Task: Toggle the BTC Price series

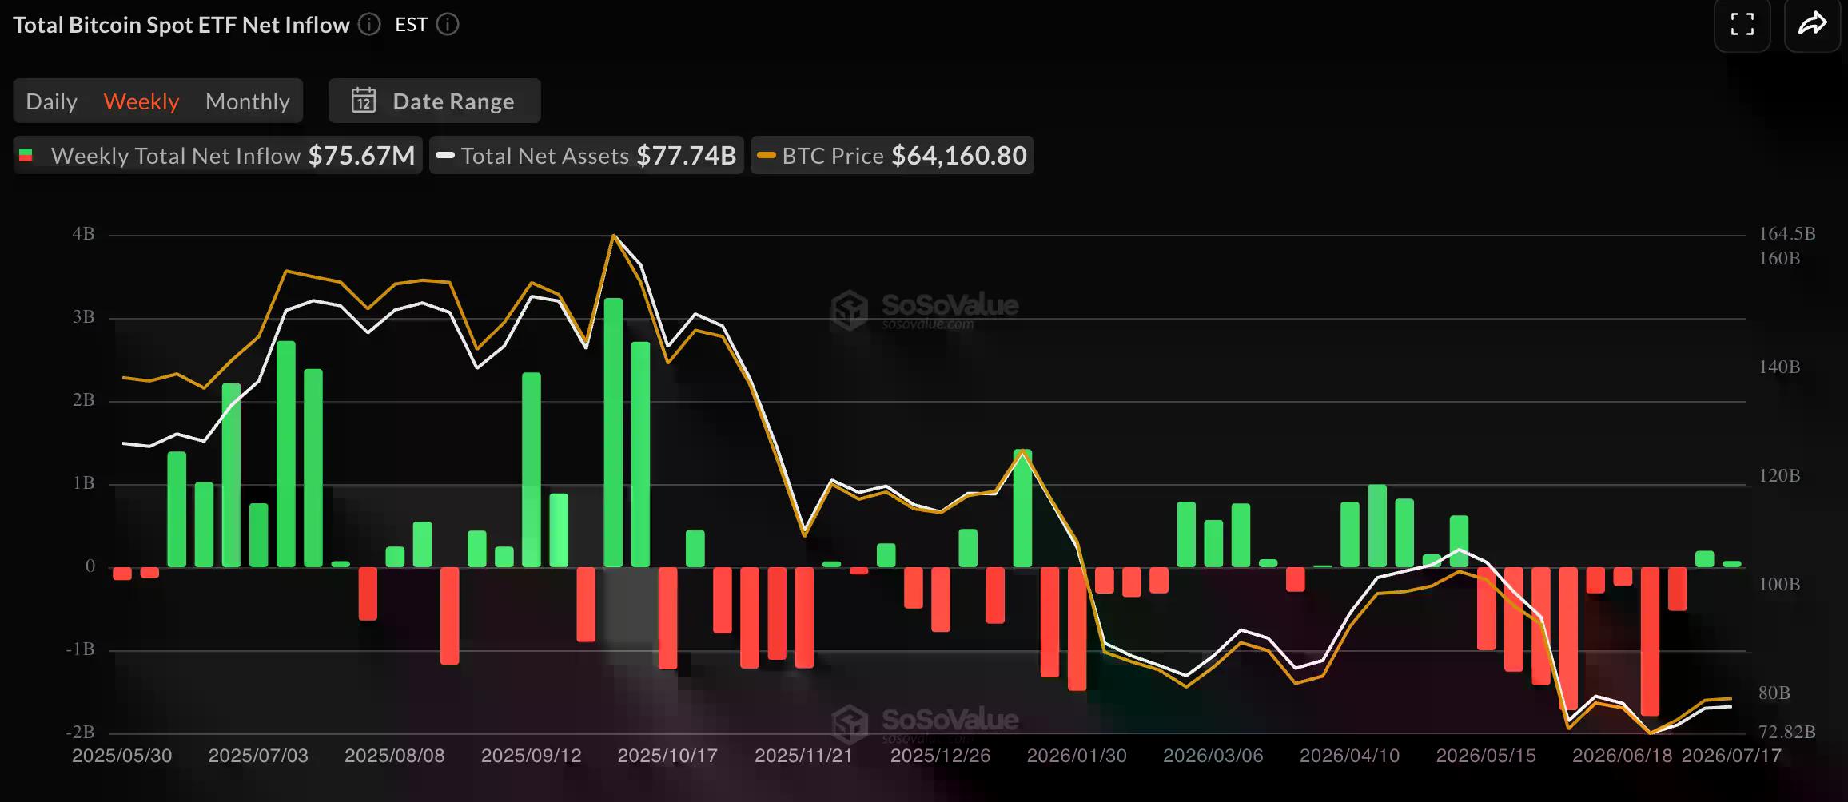Action: click(x=892, y=155)
